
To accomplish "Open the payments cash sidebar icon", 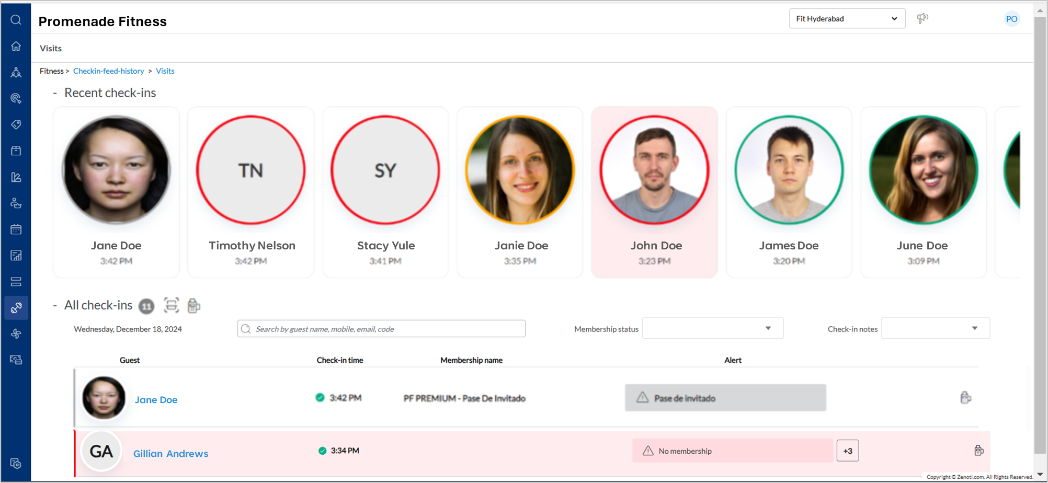I will [16, 360].
